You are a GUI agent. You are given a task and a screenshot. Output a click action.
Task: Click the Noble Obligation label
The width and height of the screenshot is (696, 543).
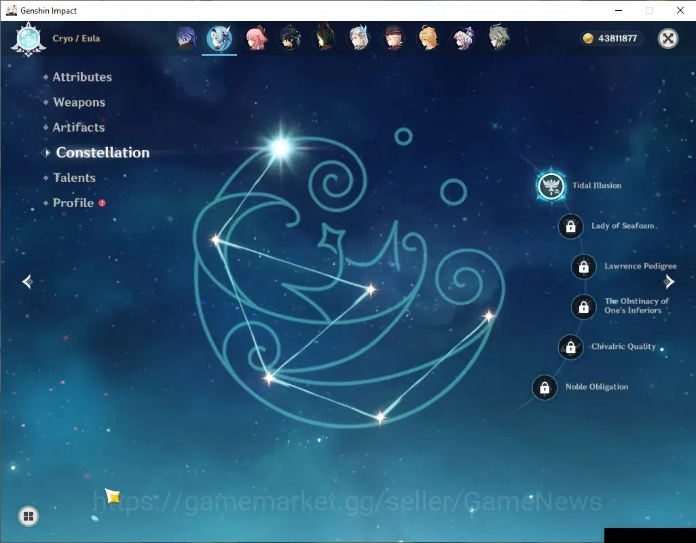coord(597,387)
